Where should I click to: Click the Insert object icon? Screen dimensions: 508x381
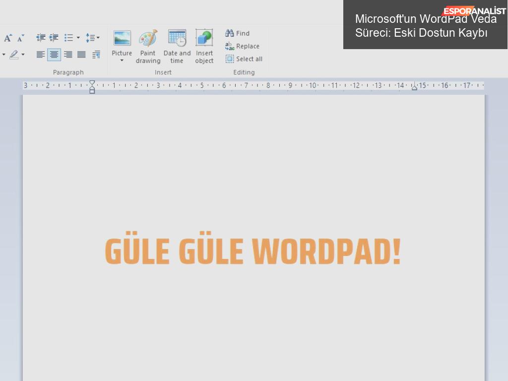[x=204, y=47]
